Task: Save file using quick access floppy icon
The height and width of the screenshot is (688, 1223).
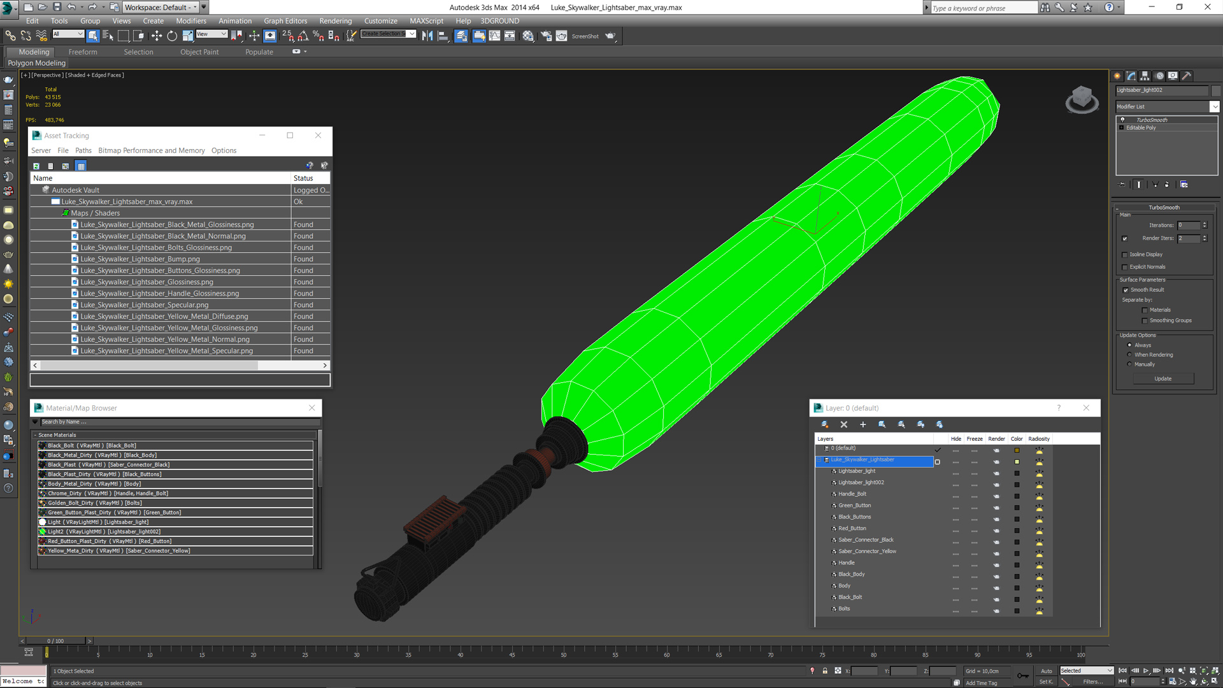Action: (57, 7)
